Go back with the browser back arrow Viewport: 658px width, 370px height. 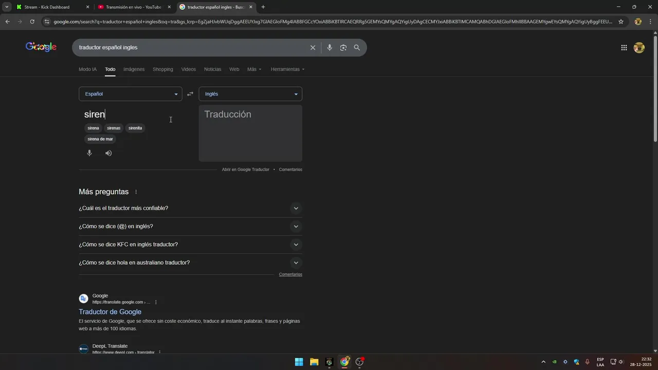click(x=7, y=22)
